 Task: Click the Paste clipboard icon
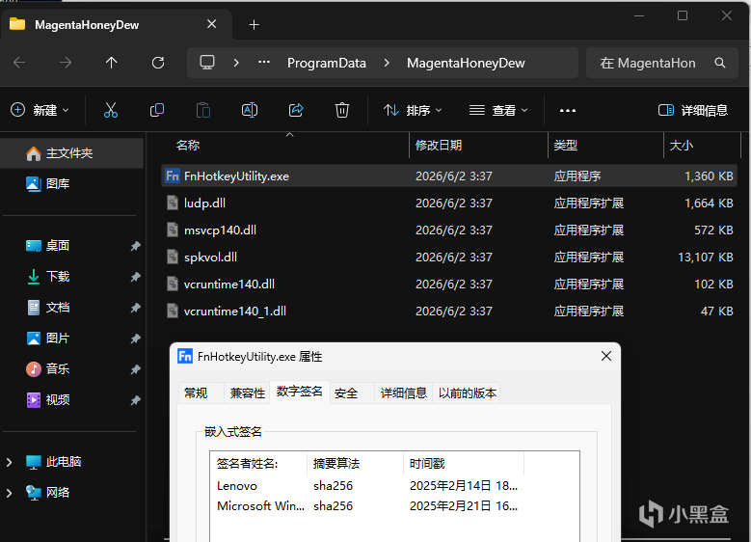203,110
